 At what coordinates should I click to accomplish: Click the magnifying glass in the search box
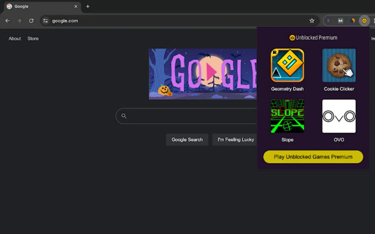(x=124, y=116)
